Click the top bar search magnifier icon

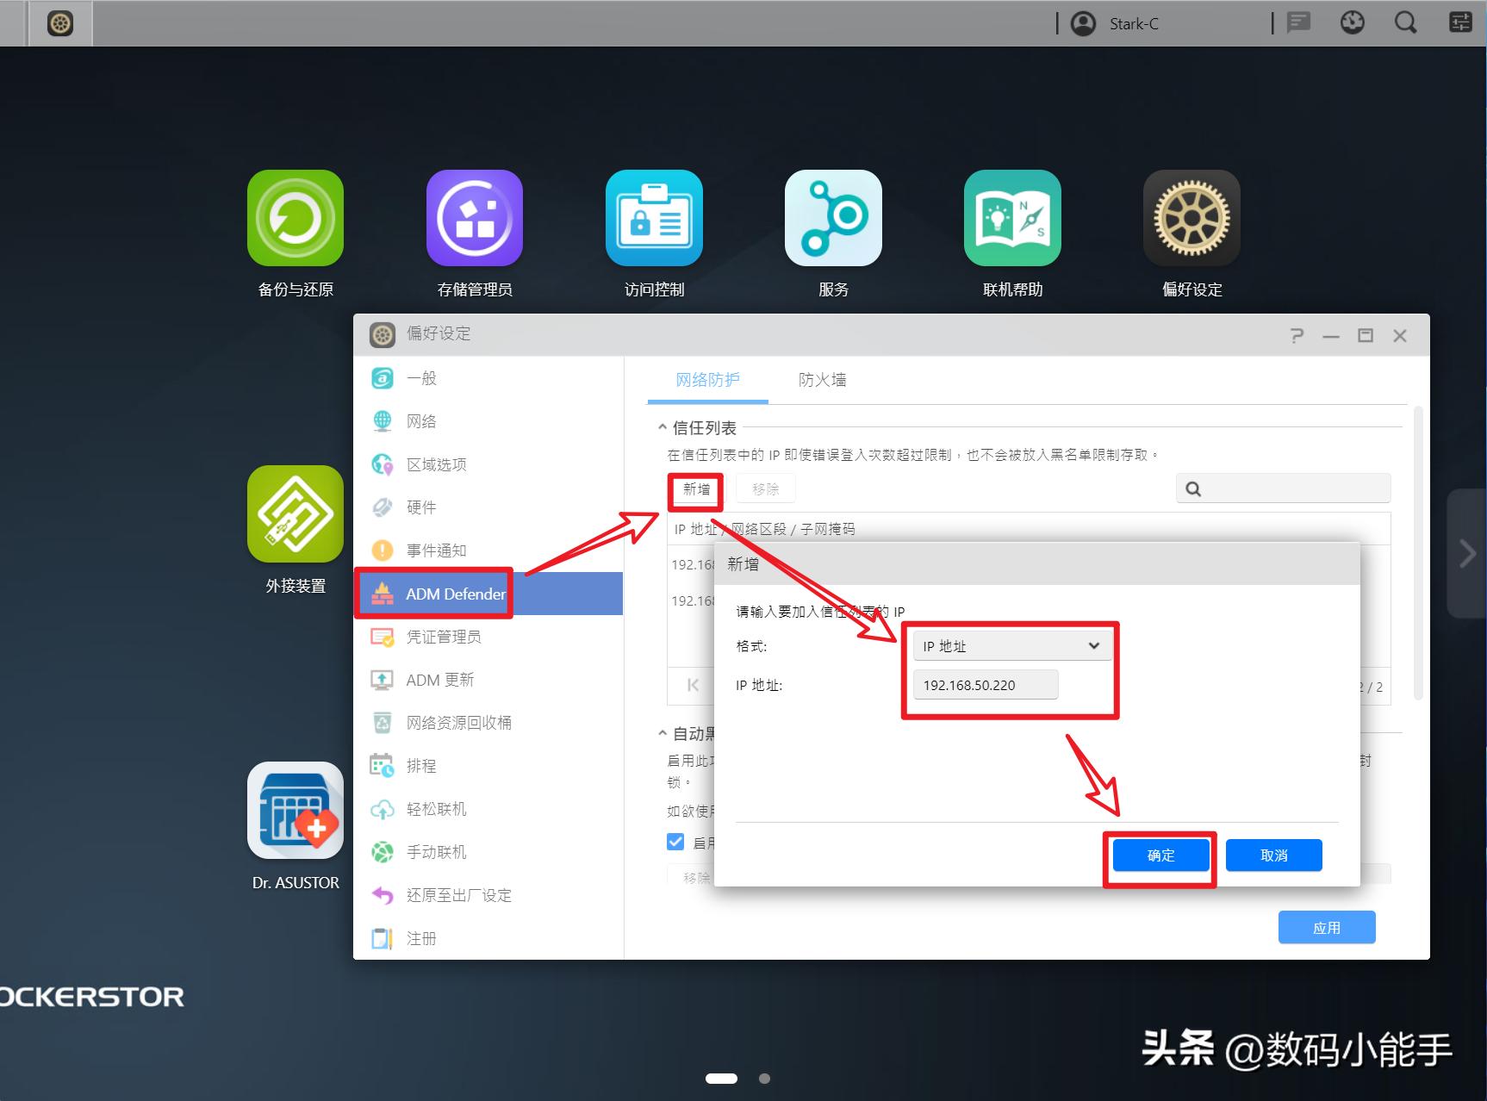pos(1406,22)
